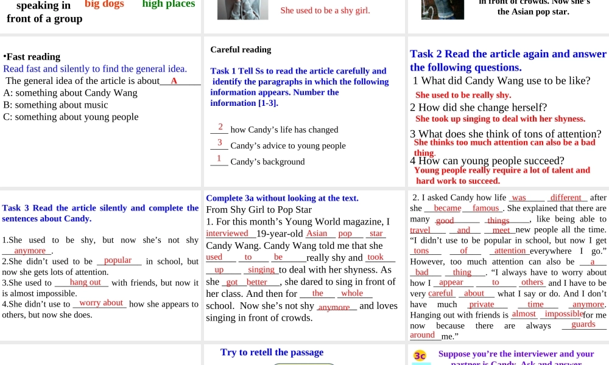The width and height of the screenshot is (609, 365).
Task: Click the answer 'She used to be really shy.'
Action: (x=463, y=95)
